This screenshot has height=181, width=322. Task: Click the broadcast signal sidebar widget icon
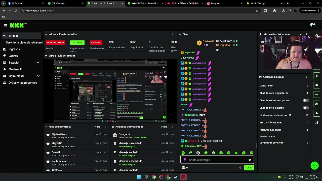317,95
